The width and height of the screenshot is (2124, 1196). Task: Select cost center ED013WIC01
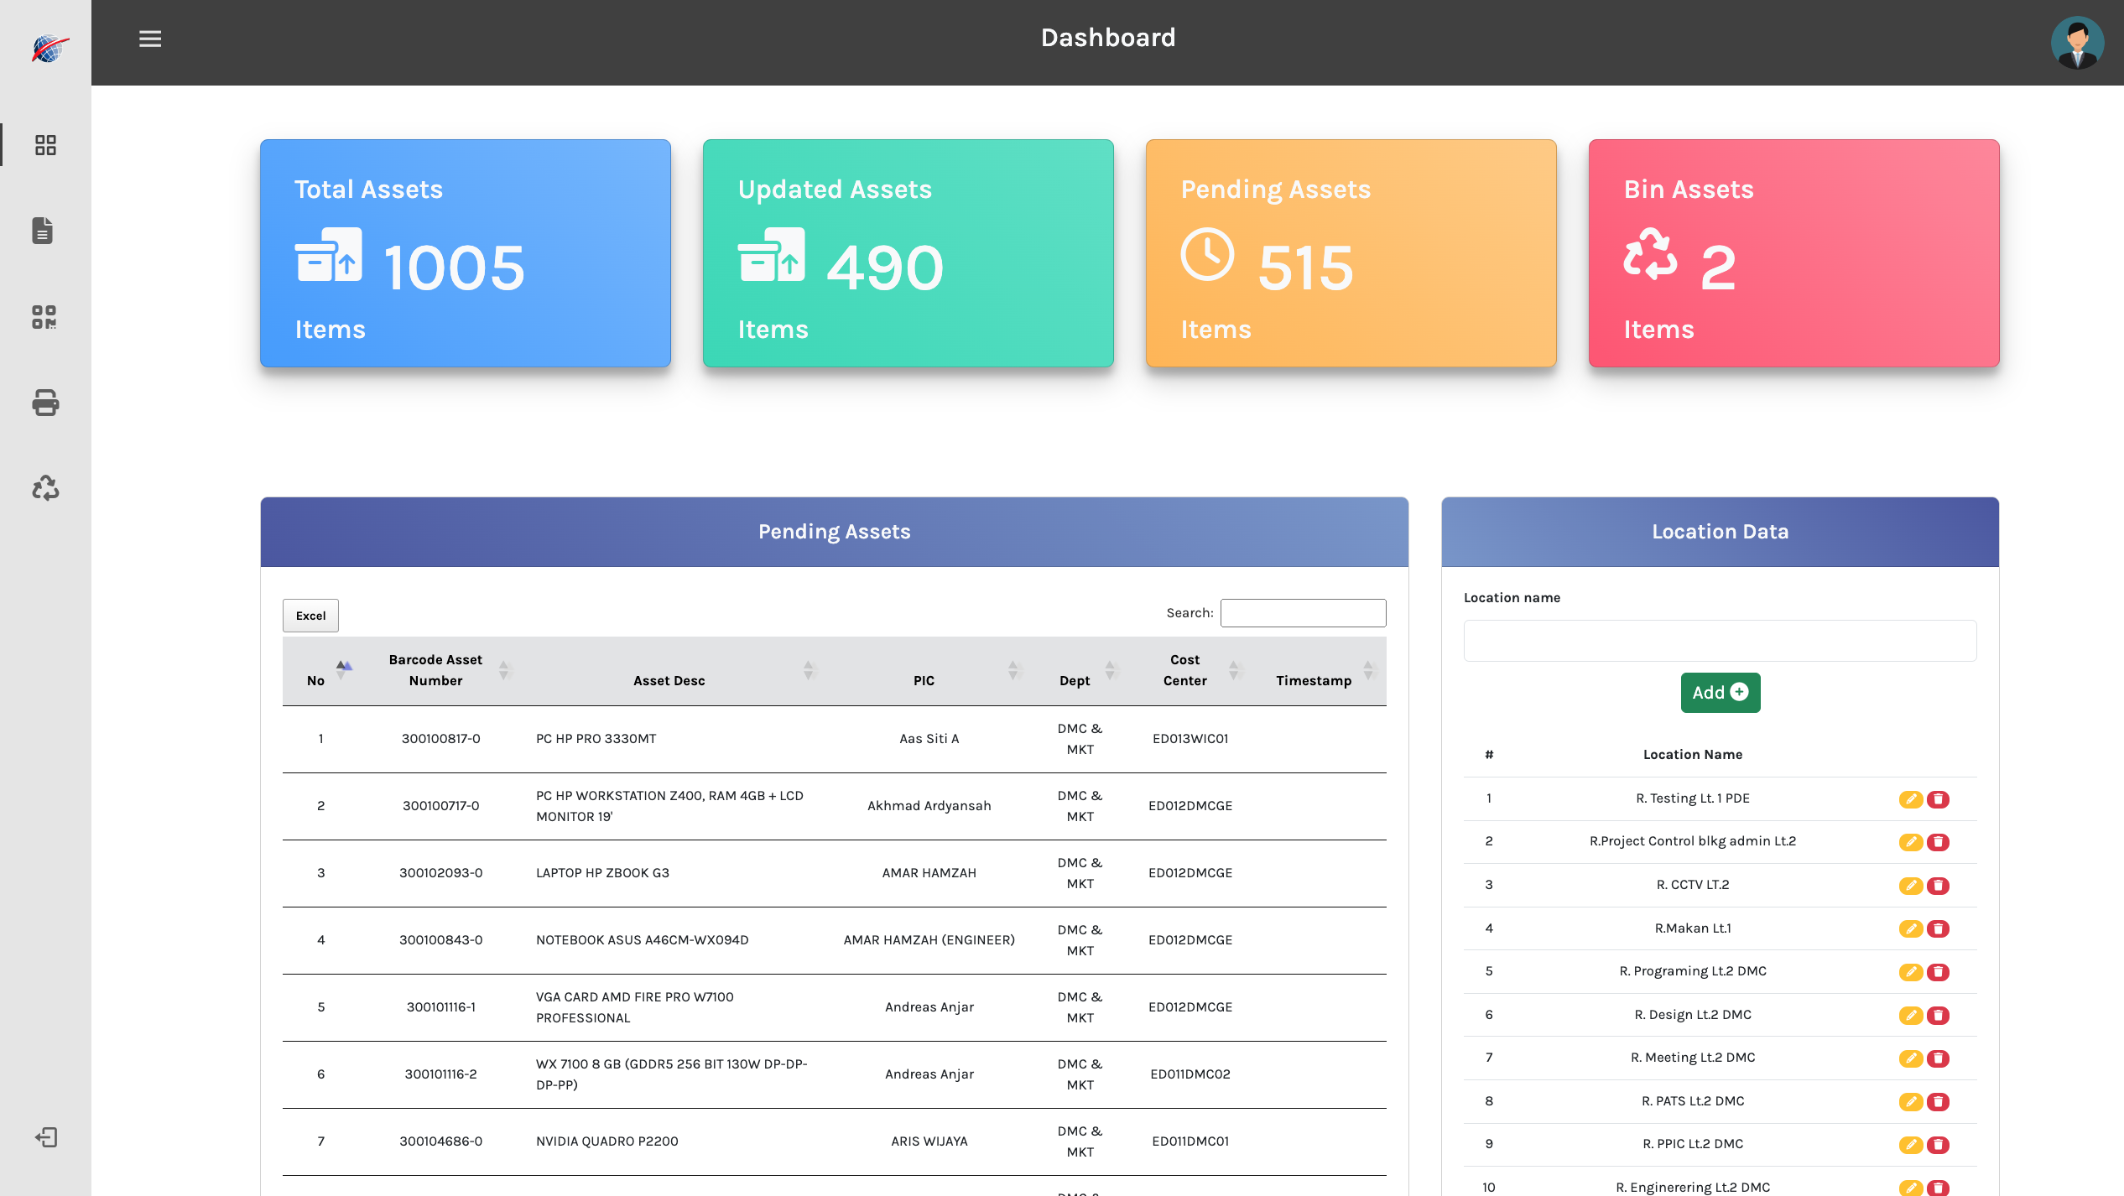tap(1190, 739)
